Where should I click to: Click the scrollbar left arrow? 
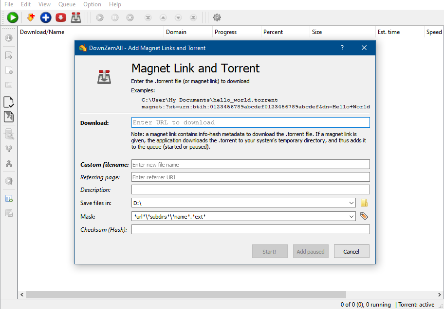(x=22, y=294)
